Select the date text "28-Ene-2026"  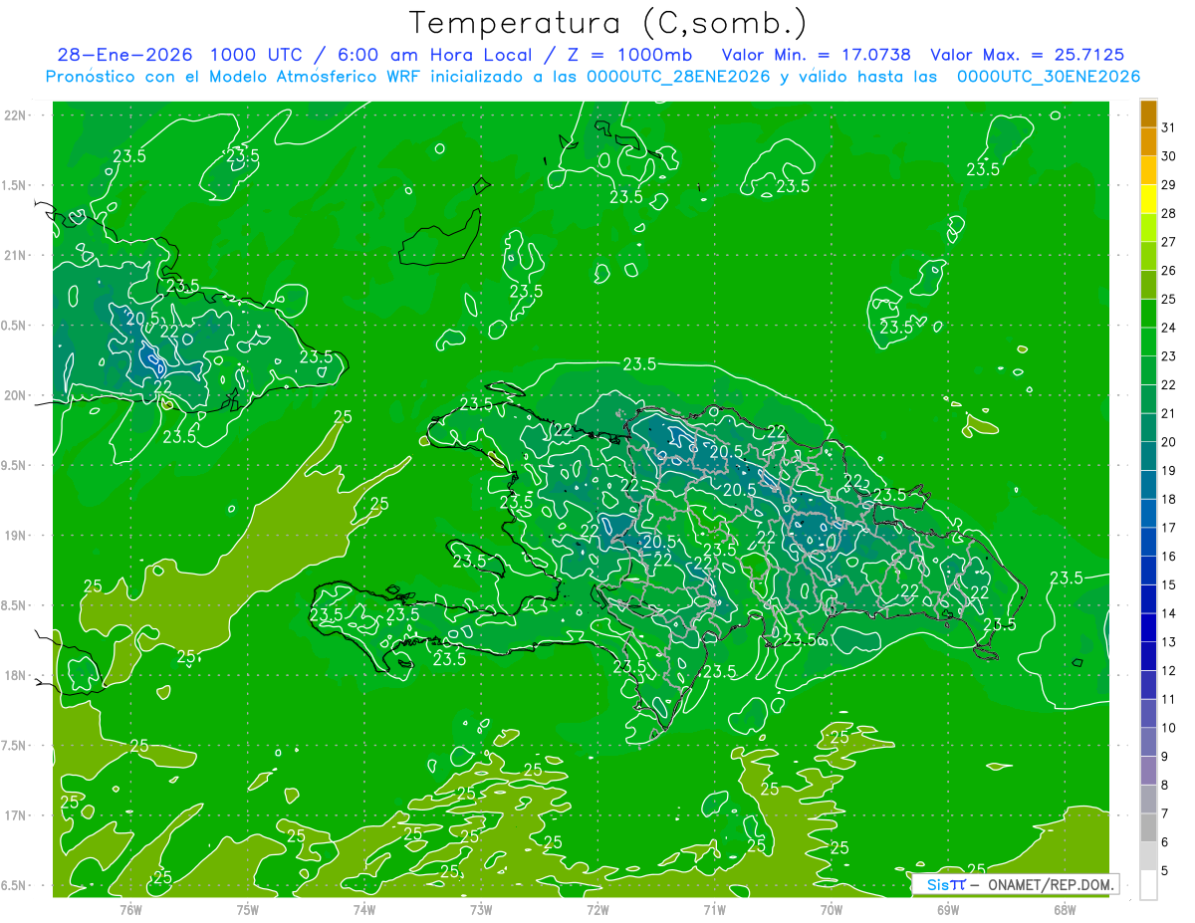[124, 55]
